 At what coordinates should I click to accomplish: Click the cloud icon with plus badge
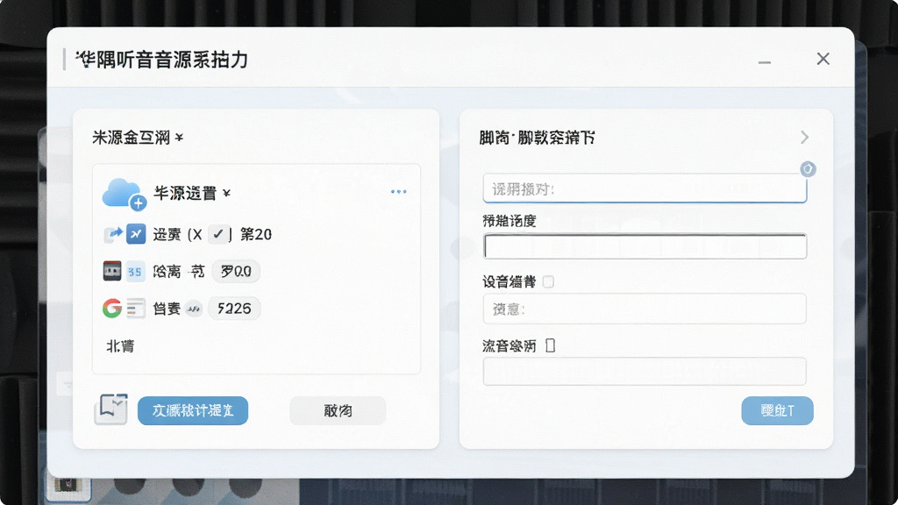pos(124,194)
